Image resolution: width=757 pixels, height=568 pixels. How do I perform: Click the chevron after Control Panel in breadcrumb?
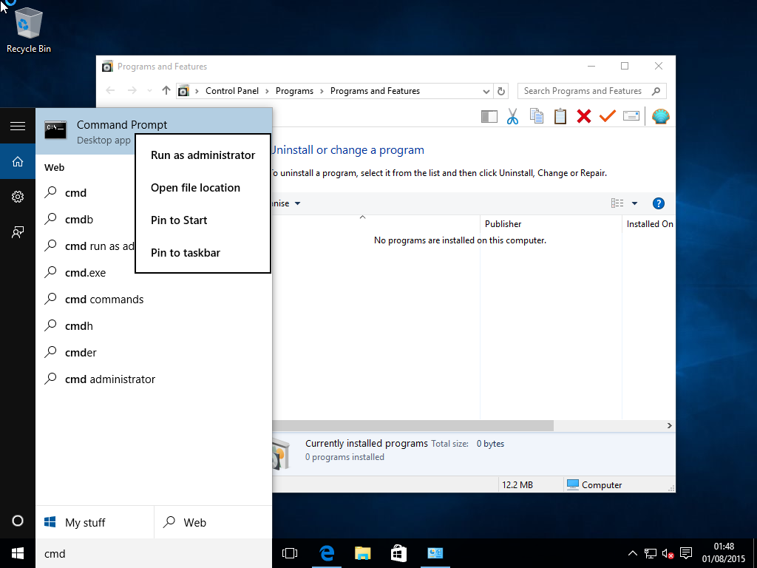point(268,91)
